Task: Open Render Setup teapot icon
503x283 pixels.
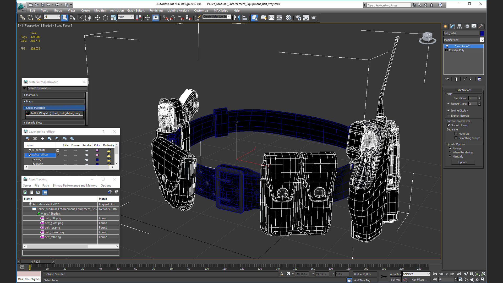Action: 298,18
